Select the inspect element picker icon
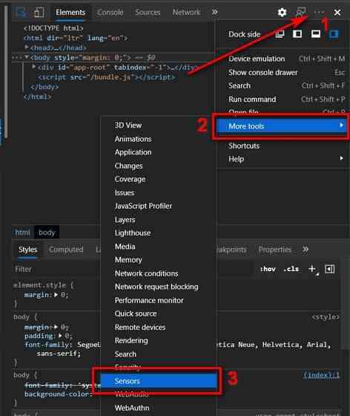This screenshot has width=350, height=416. point(21,12)
